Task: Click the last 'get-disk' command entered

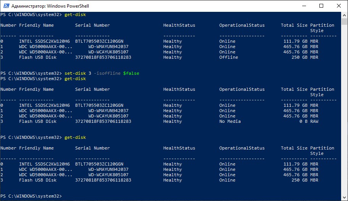Action: coord(75,137)
